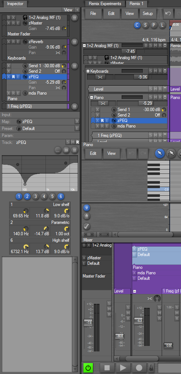
Task: Click the Master Fader section menu icon
Action: pos(75,18)
